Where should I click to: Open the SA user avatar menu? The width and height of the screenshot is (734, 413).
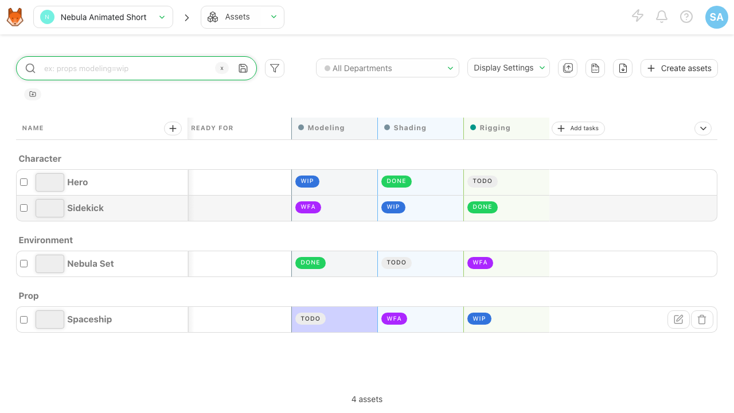pyautogui.click(x=717, y=17)
